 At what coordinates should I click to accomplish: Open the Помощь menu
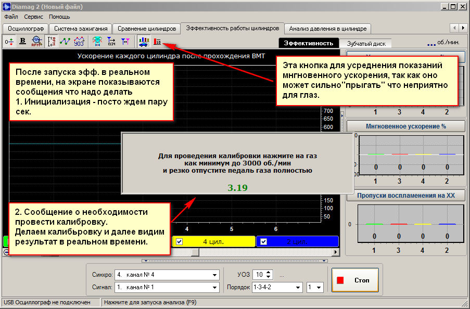click(59, 17)
